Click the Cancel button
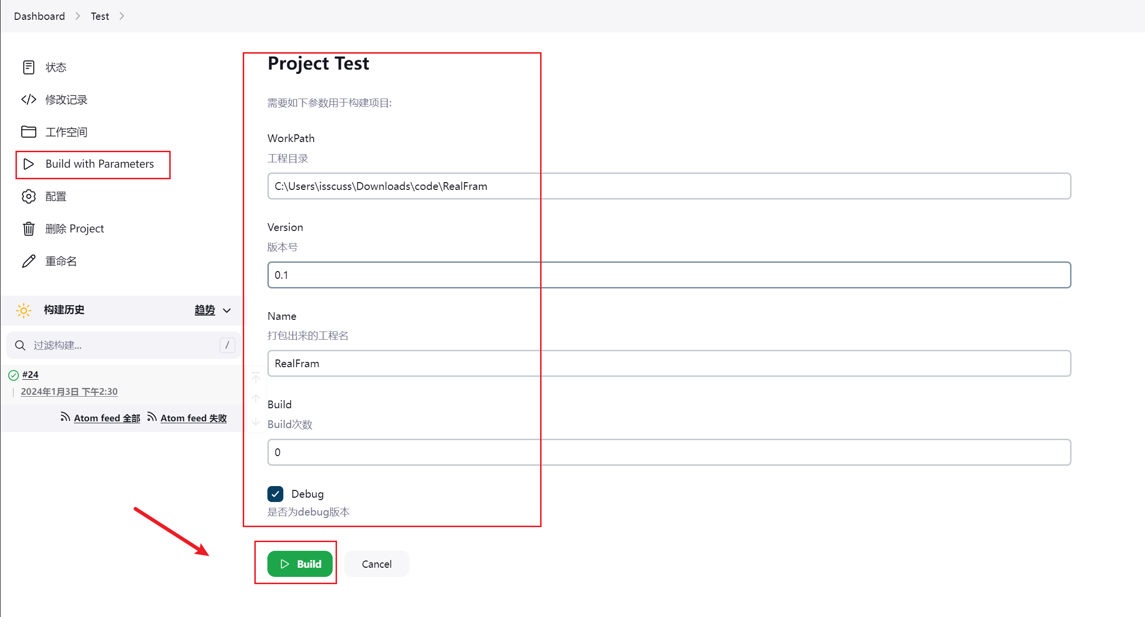 [376, 564]
